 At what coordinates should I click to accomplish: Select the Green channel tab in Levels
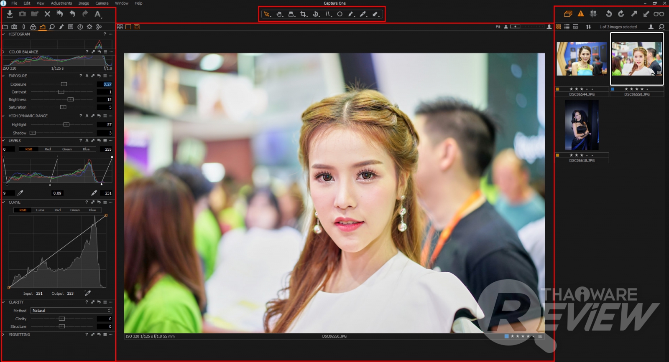[67, 149]
